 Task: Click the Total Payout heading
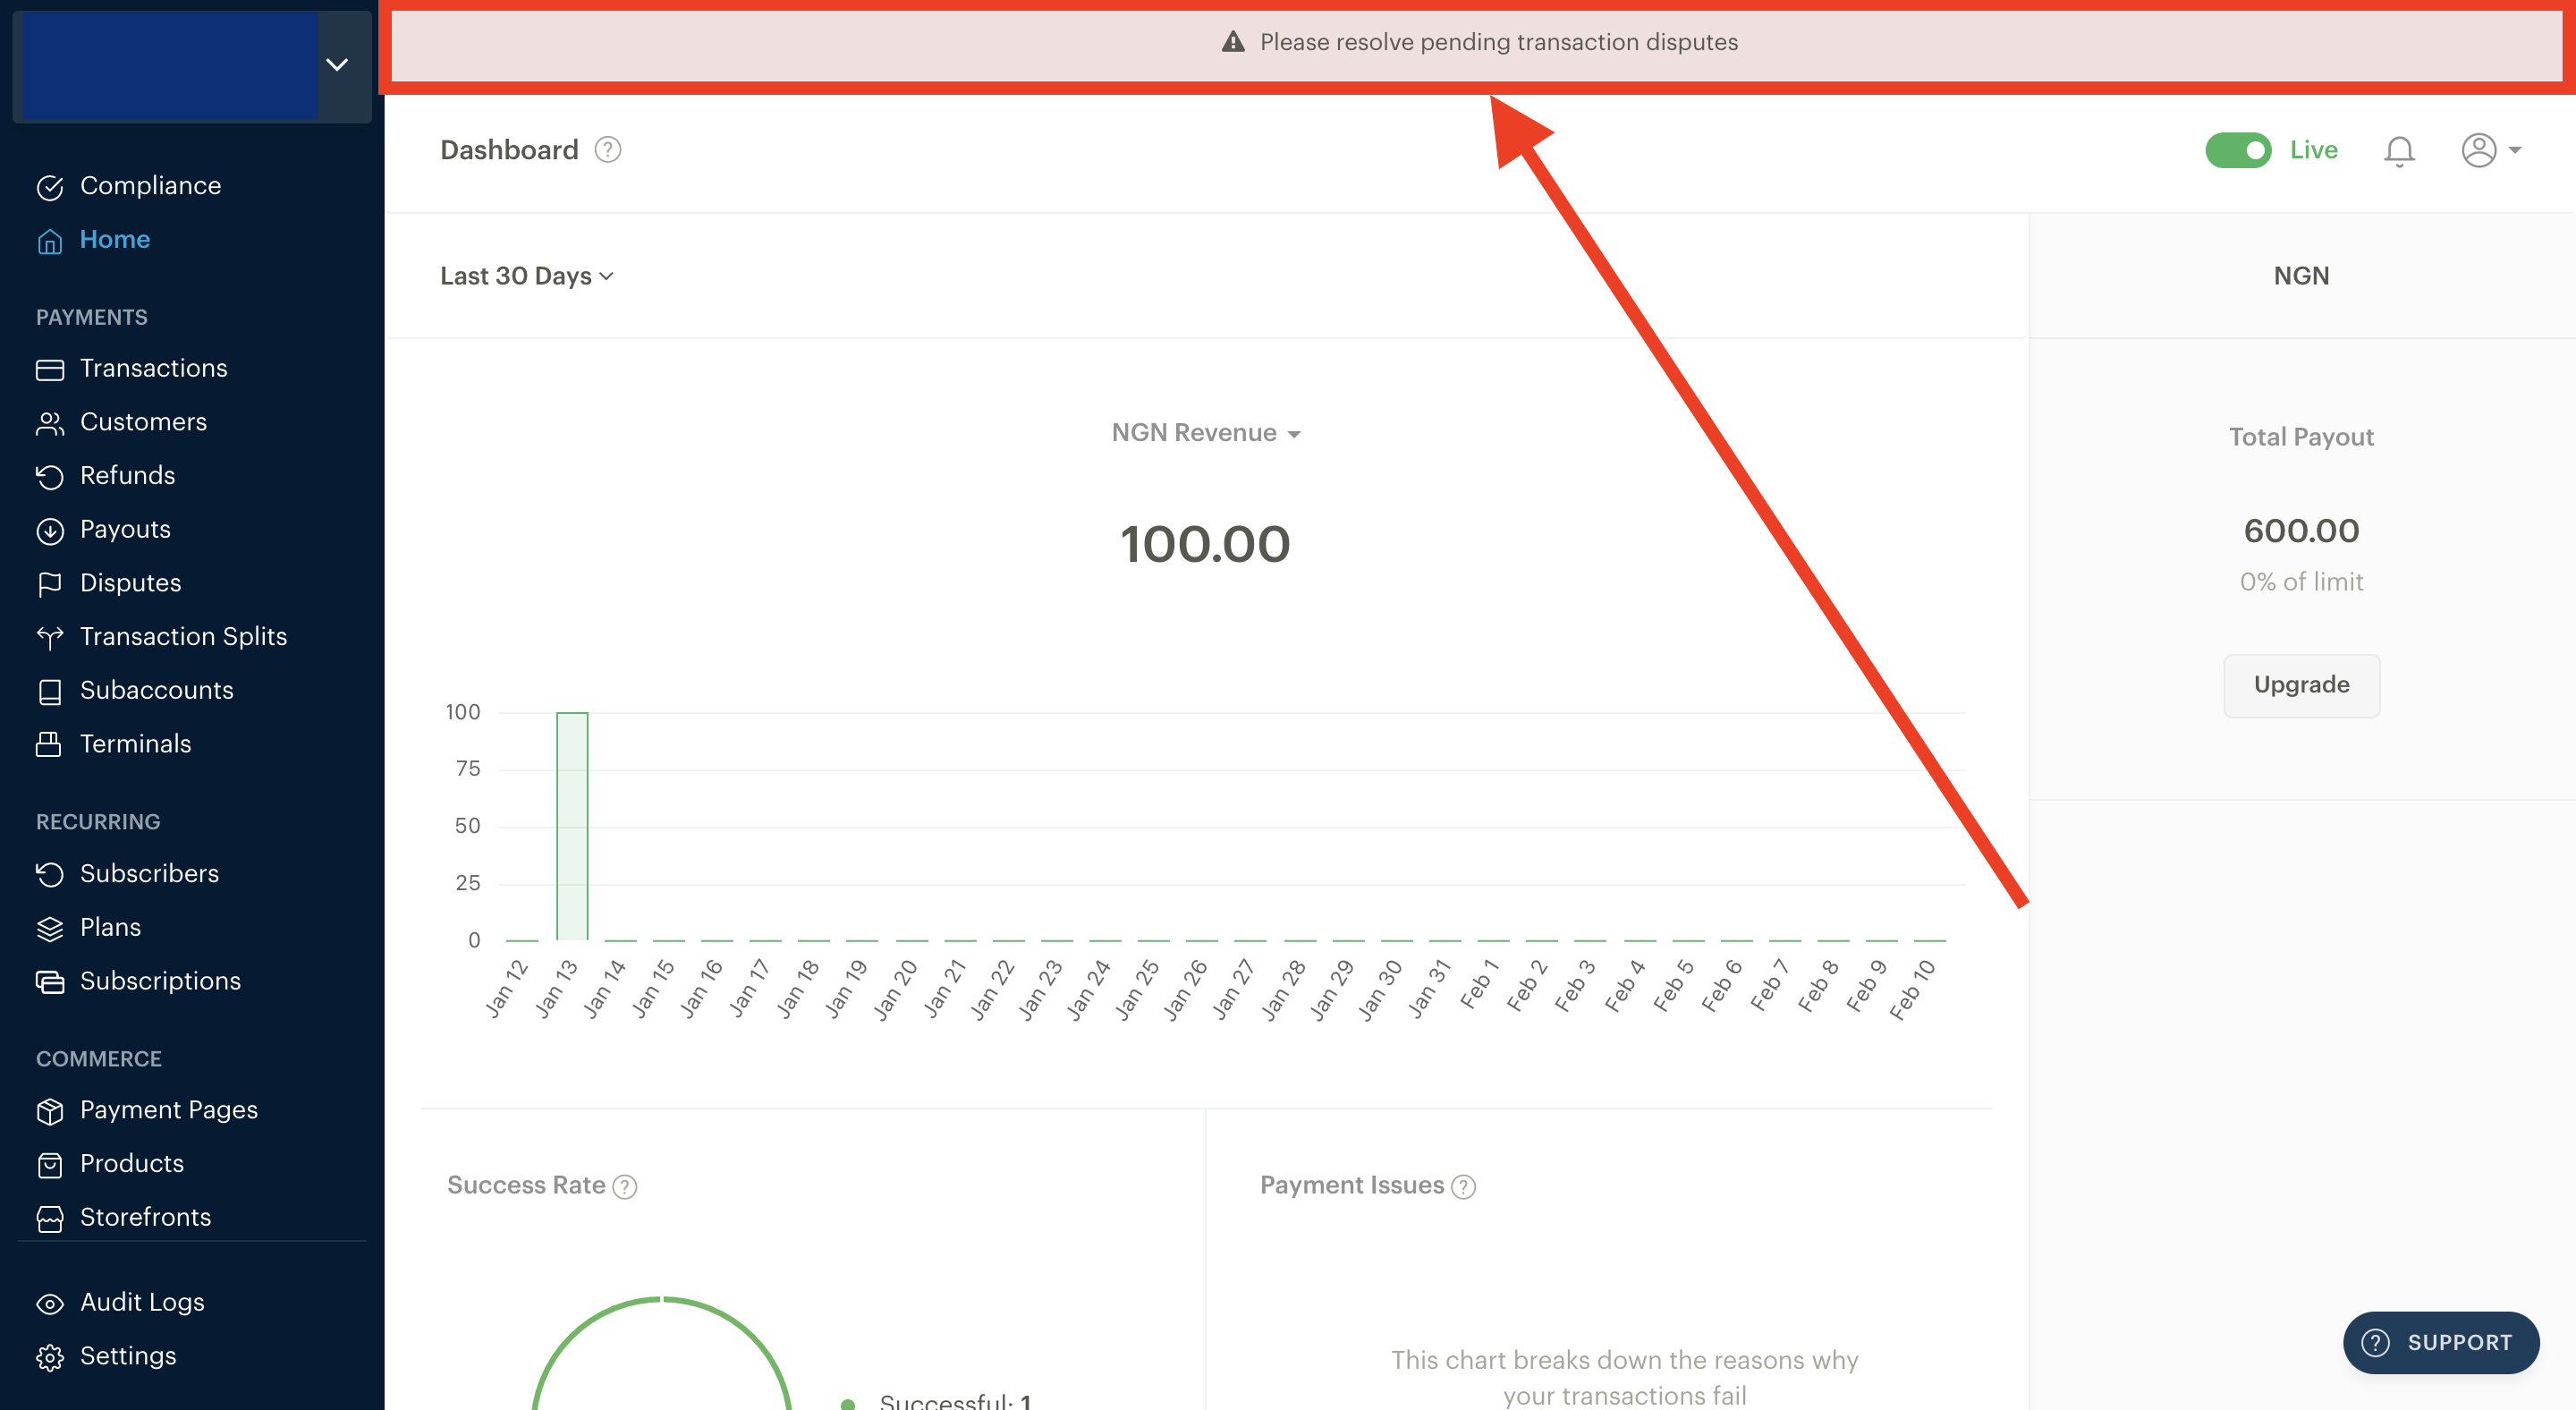click(x=2301, y=437)
